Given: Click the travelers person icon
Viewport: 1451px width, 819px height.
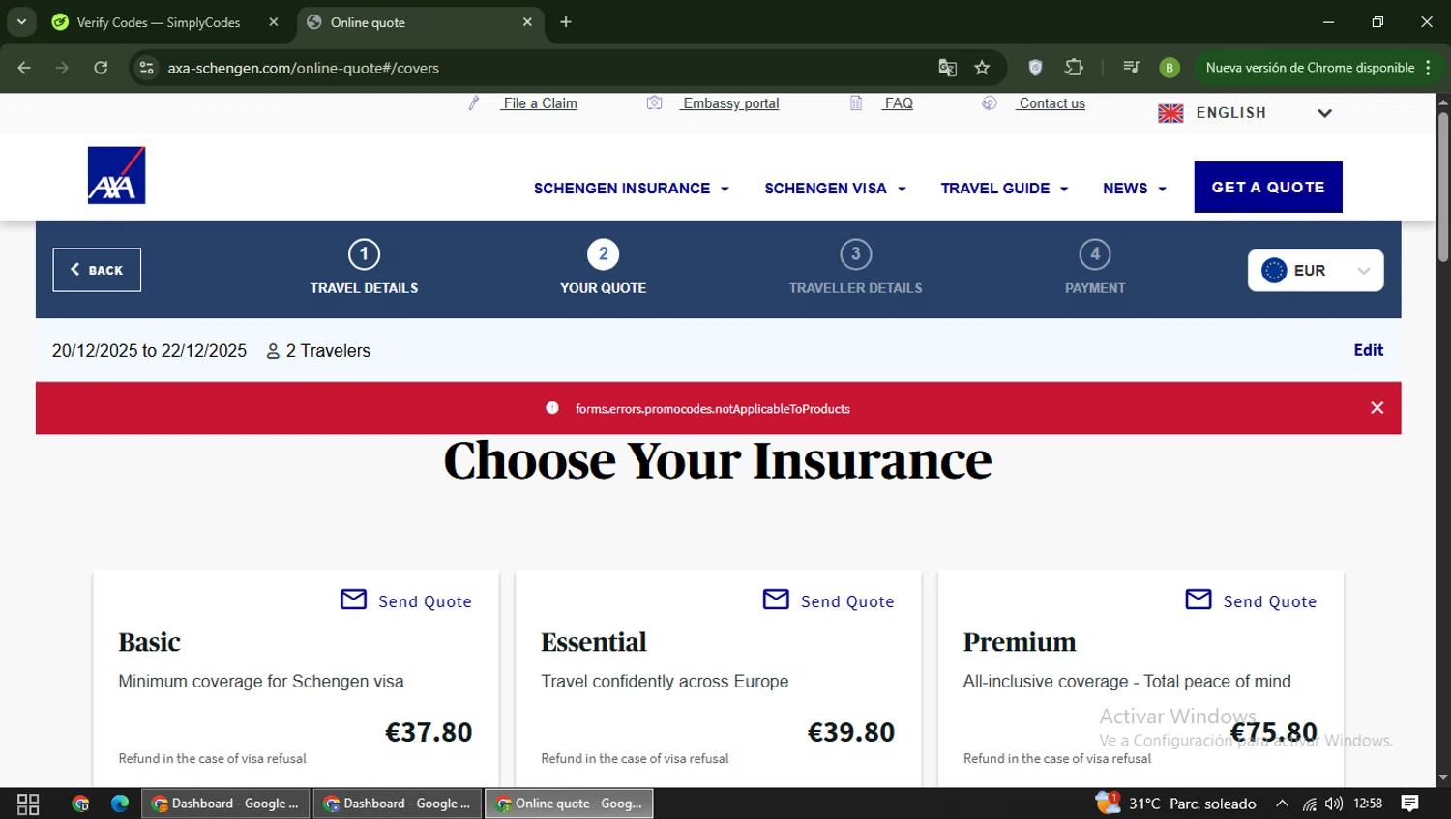Looking at the screenshot, I should tap(273, 351).
